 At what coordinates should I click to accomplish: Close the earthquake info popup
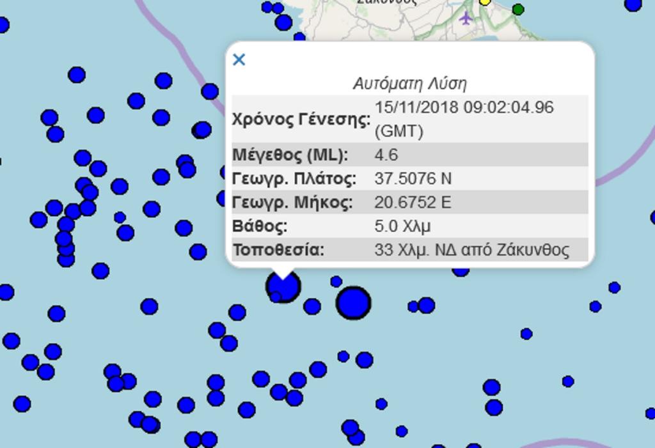click(239, 60)
